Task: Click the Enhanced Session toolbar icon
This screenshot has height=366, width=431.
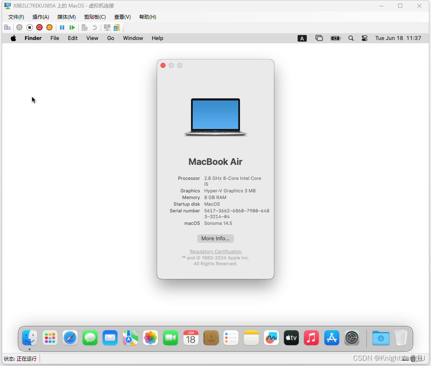Action: click(x=107, y=27)
